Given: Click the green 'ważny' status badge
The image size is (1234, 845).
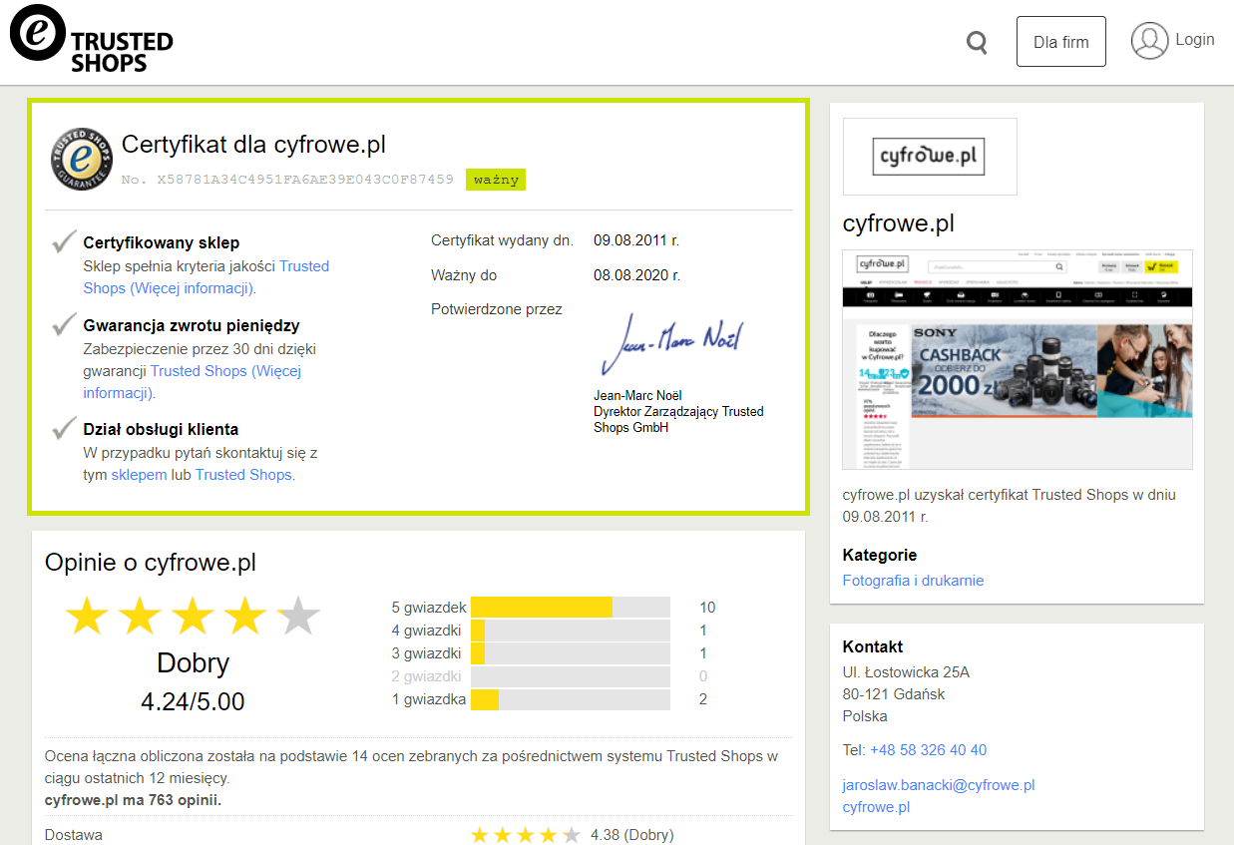Looking at the screenshot, I should [496, 180].
